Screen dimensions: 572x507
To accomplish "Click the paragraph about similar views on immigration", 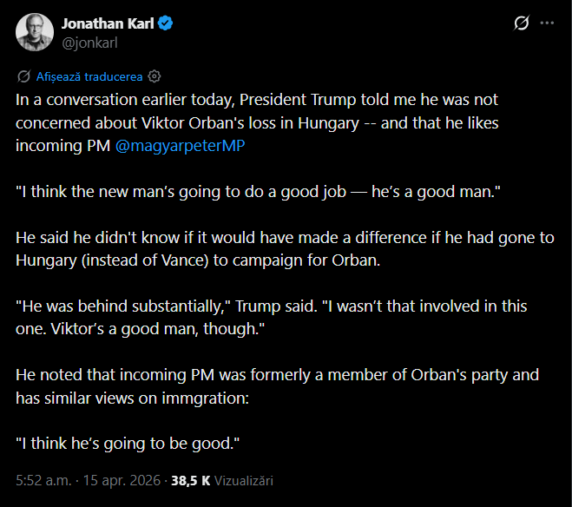I will point(260,386).
